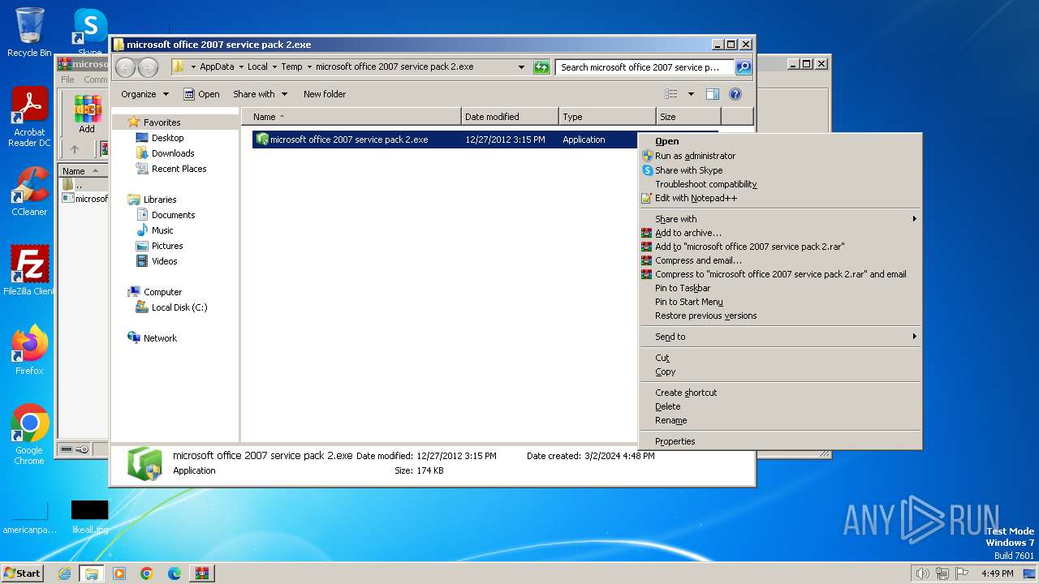Image resolution: width=1039 pixels, height=584 pixels.
Task: Open Pictures library in sidebar
Action: click(x=167, y=246)
